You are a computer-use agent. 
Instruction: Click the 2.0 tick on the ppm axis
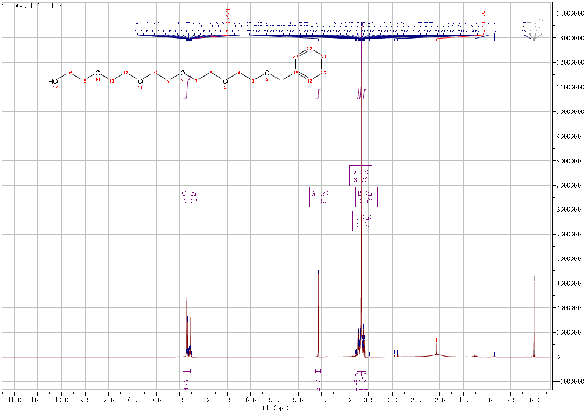pos(440,400)
